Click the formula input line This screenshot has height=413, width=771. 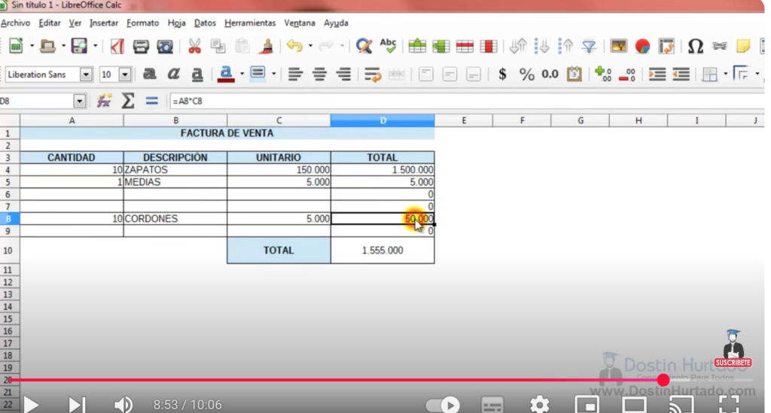[x=466, y=101]
